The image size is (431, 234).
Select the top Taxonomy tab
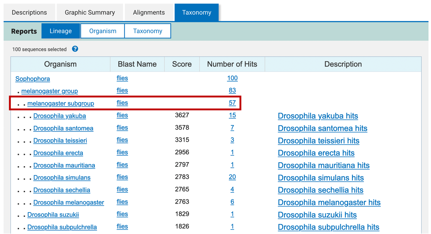pos(197,12)
